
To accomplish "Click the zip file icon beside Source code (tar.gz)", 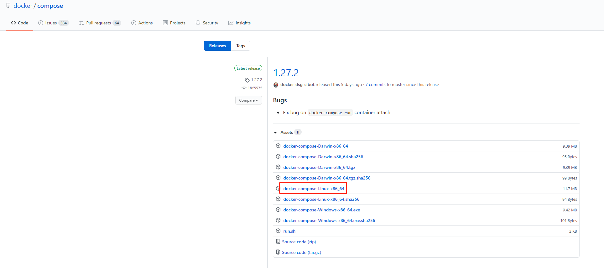I will pos(278,252).
